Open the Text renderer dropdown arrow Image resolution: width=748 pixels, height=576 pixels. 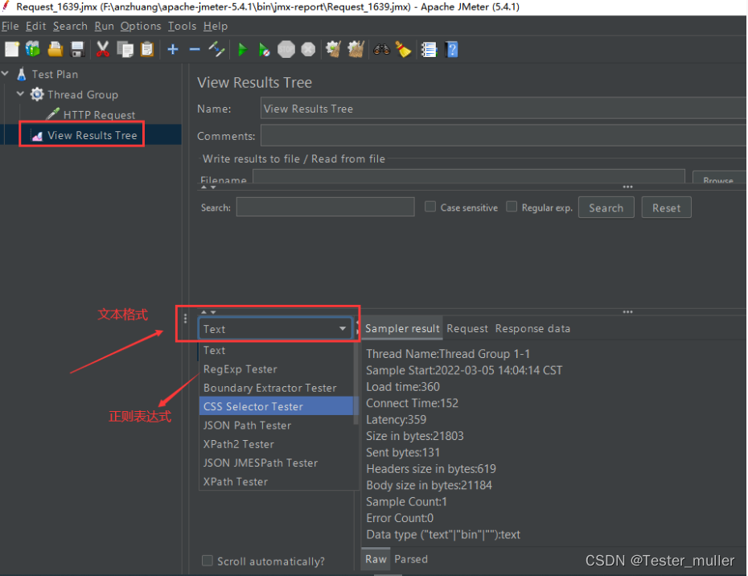342,329
